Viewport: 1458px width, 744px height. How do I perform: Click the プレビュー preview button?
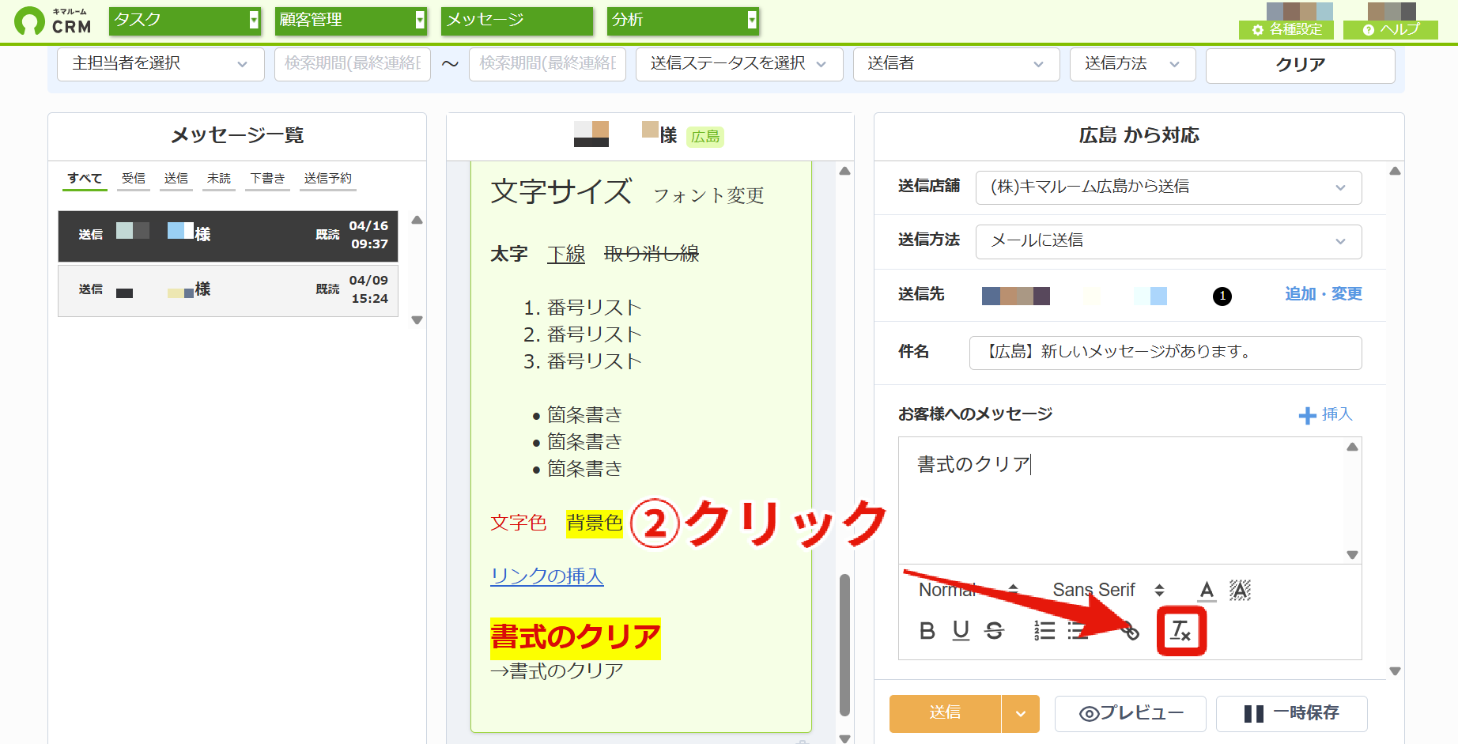(1131, 714)
